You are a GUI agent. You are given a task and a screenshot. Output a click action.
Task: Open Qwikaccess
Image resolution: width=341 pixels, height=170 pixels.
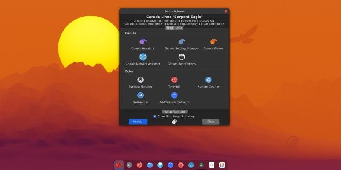click(140, 96)
